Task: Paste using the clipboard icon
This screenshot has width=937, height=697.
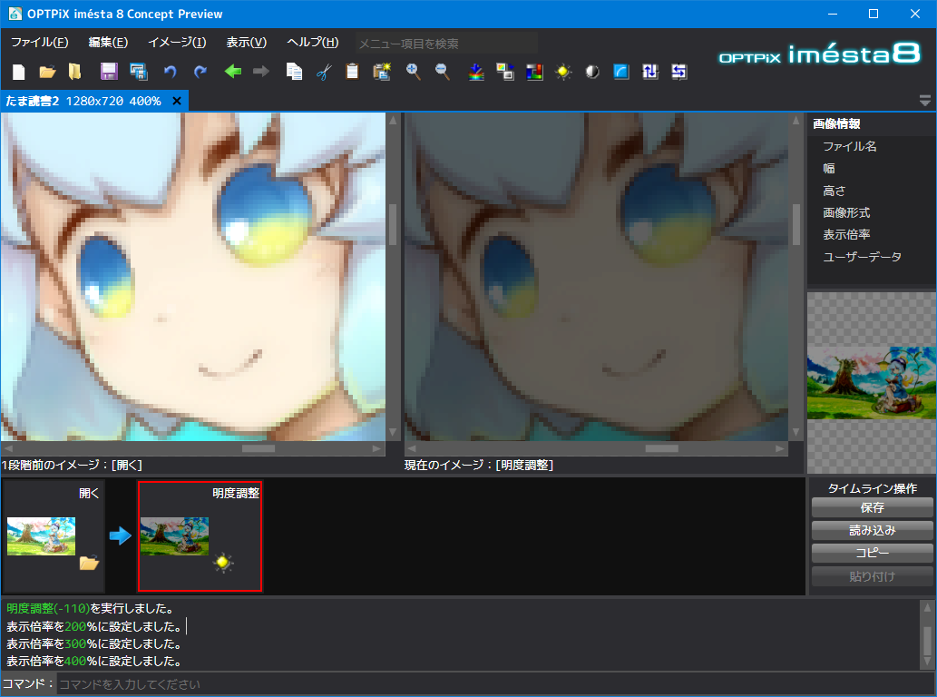Action: click(x=353, y=73)
